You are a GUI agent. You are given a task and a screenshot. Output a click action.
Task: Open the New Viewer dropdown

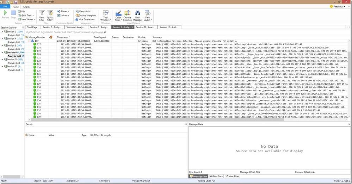(26, 19)
